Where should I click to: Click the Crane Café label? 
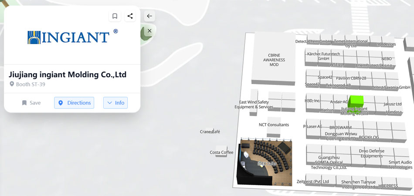click(210, 132)
